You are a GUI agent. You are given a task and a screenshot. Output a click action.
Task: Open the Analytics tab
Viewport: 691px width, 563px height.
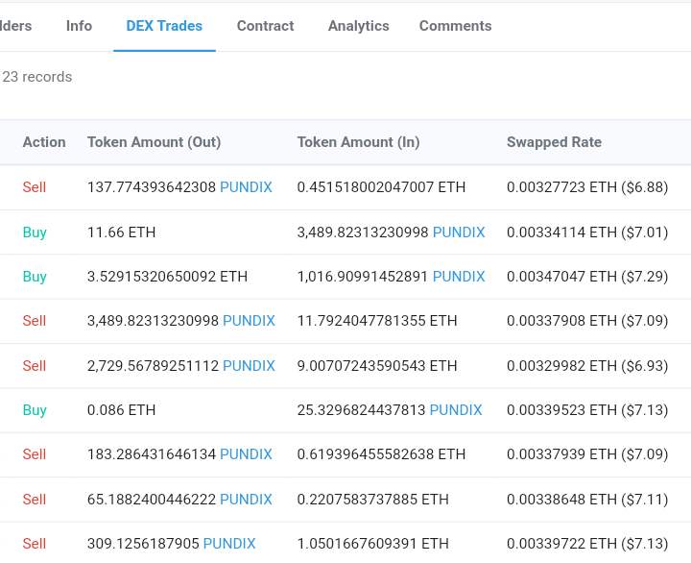(359, 26)
